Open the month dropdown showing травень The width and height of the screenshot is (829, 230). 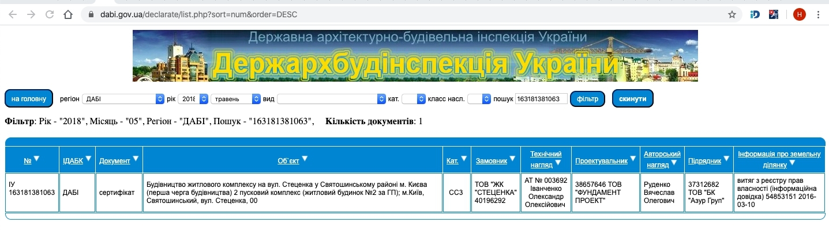click(x=236, y=99)
